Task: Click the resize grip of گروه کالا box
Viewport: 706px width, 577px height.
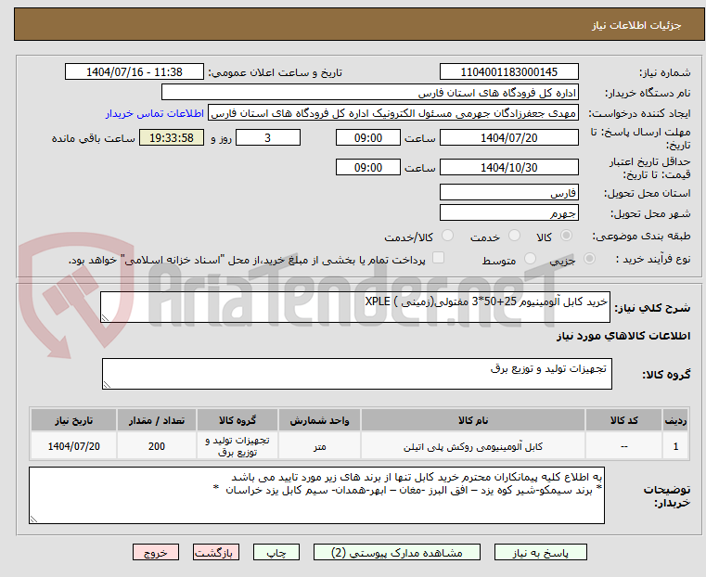Action: pyautogui.click(x=107, y=384)
